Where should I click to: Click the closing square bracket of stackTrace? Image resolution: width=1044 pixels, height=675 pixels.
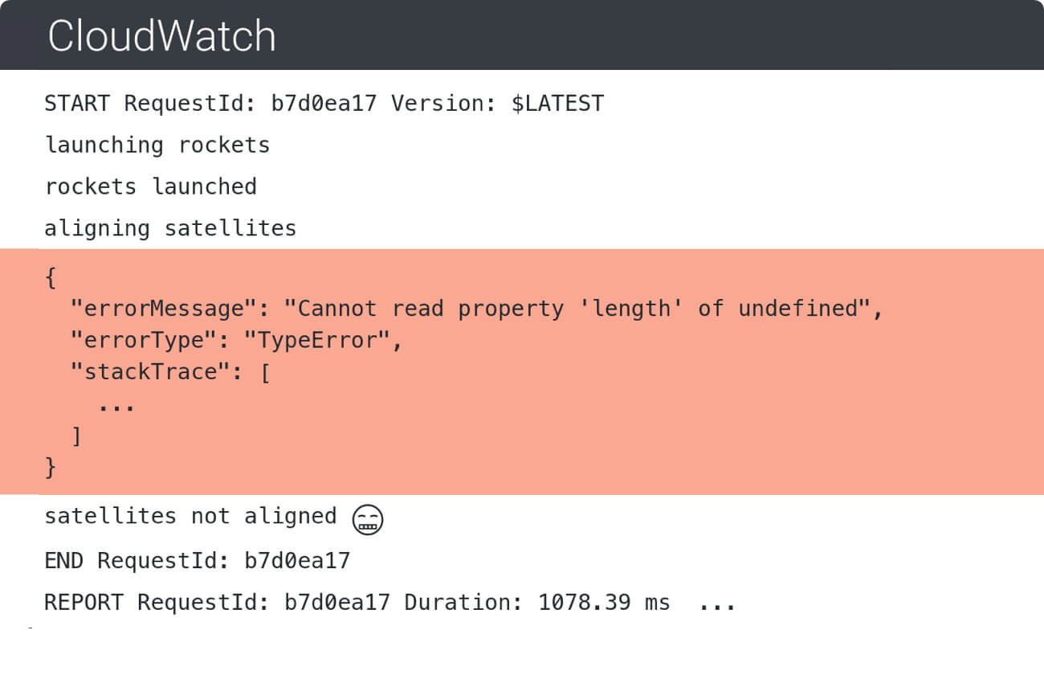[76, 436]
